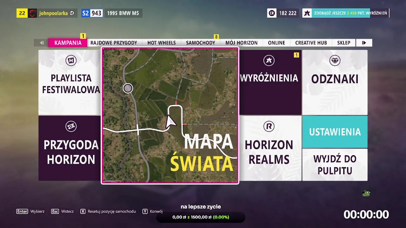Screen dimensions: 406x228
Task: Click the 182 222 credits amount
Action: 288,13
